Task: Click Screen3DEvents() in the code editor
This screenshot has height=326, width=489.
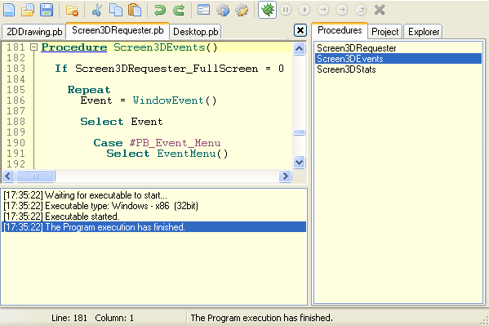Action: tap(165, 47)
